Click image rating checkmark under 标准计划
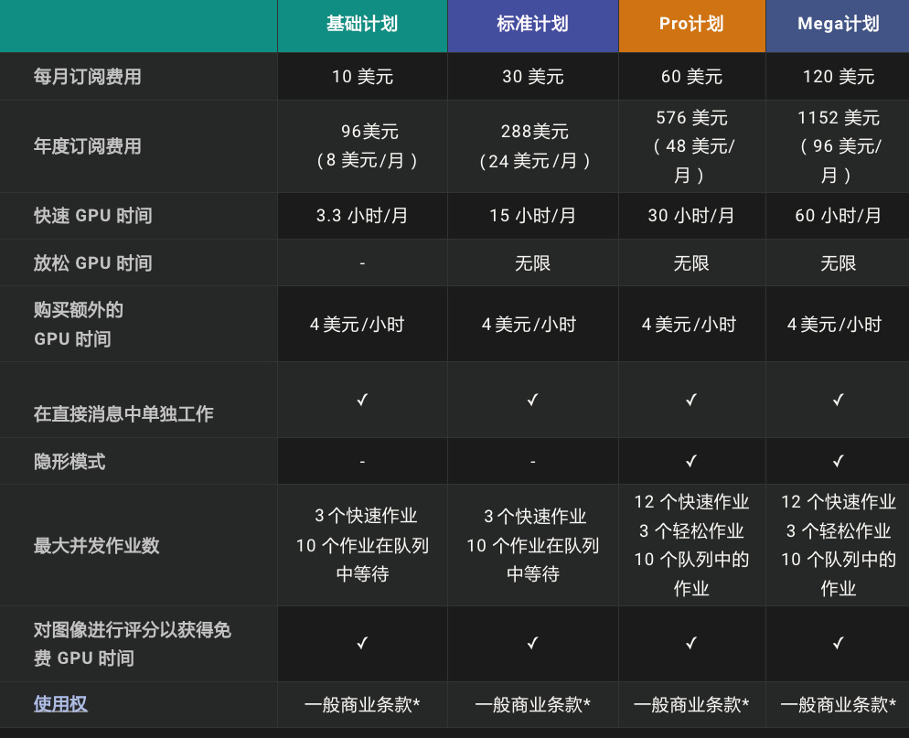The width and height of the screenshot is (909, 738). point(532,644)
